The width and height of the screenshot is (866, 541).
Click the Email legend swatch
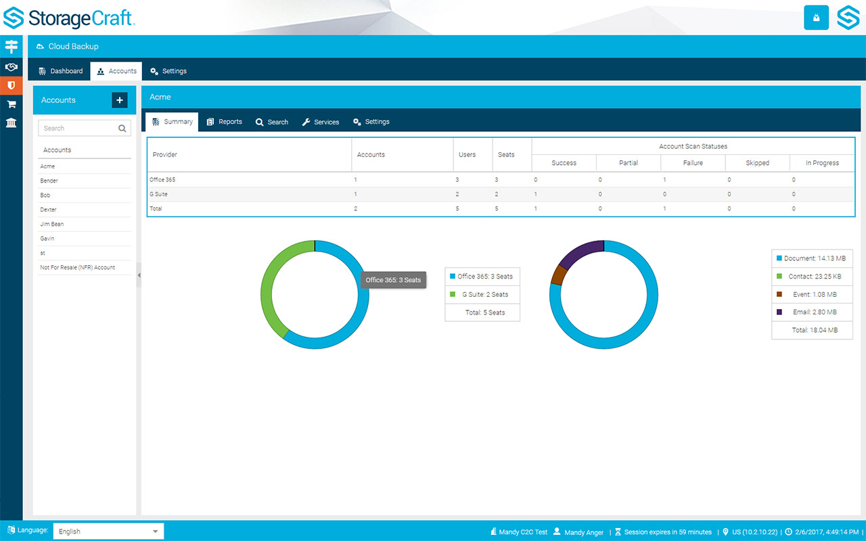pos(779,312)
